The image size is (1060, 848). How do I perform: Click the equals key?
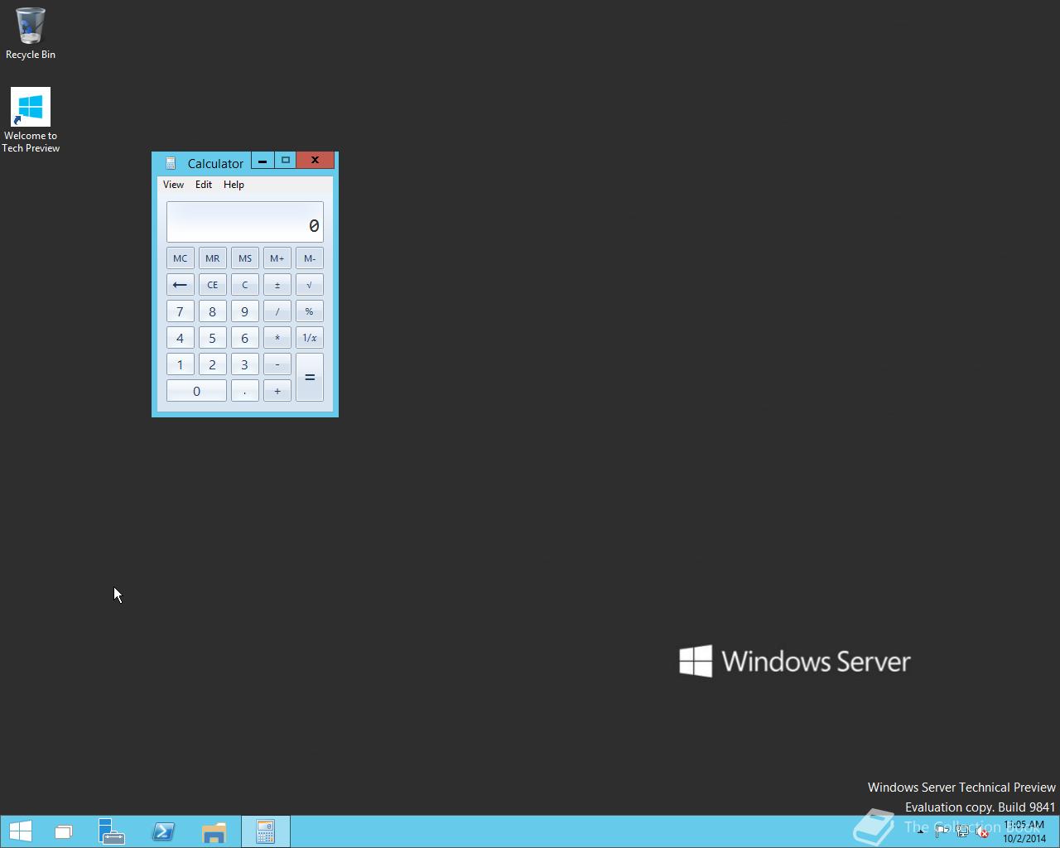(310, 378)
